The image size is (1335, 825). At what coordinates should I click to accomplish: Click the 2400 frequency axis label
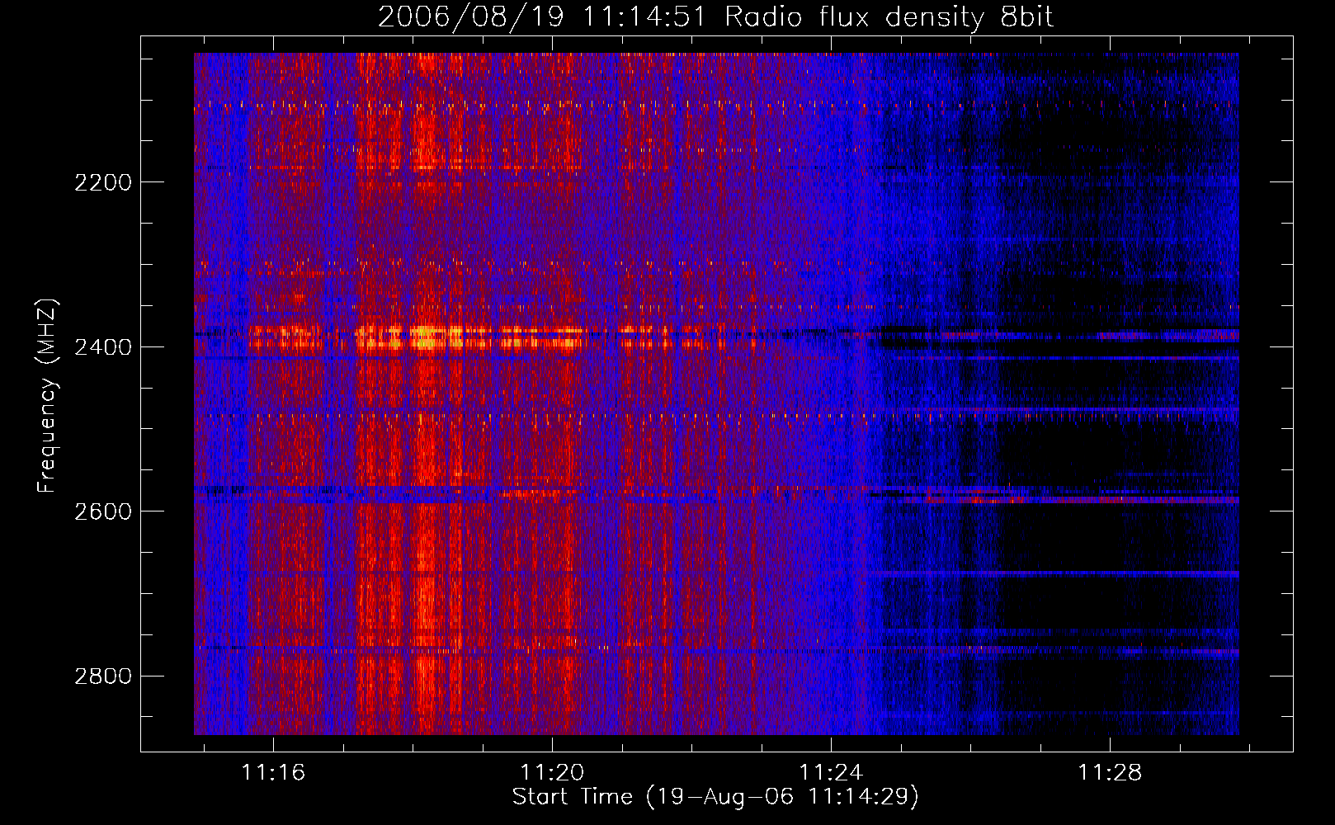(x=103, y=347)
